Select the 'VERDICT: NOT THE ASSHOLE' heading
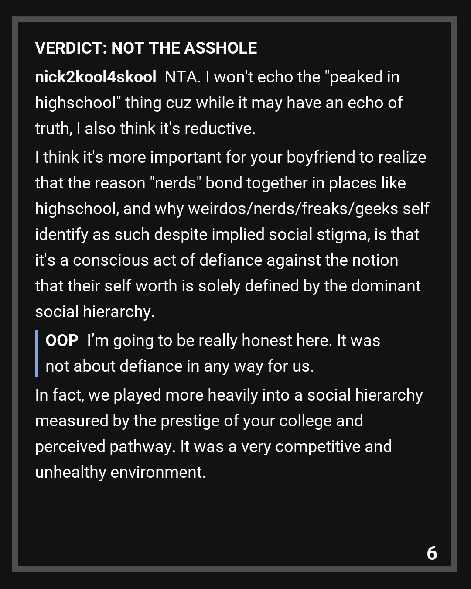 click(146, 48)
